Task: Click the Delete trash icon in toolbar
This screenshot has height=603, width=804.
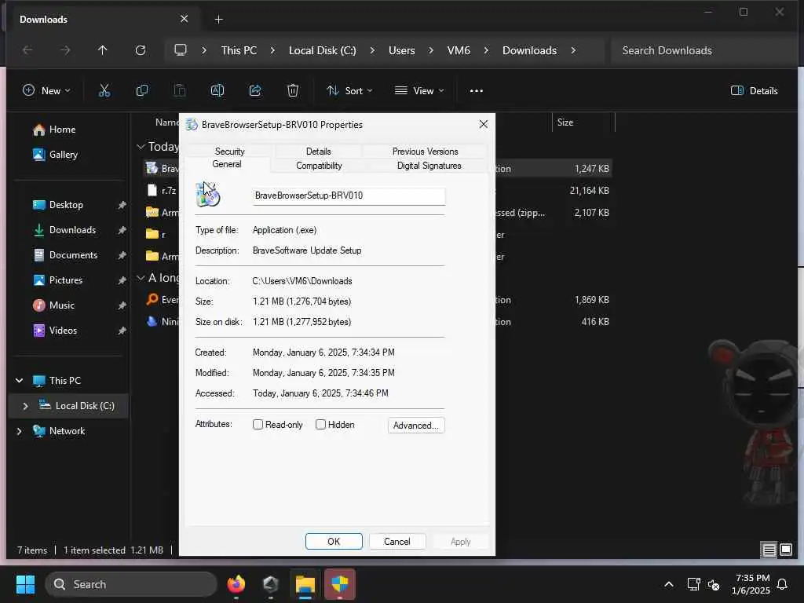Action: 293,91
